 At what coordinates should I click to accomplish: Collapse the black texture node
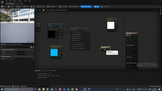62,25
